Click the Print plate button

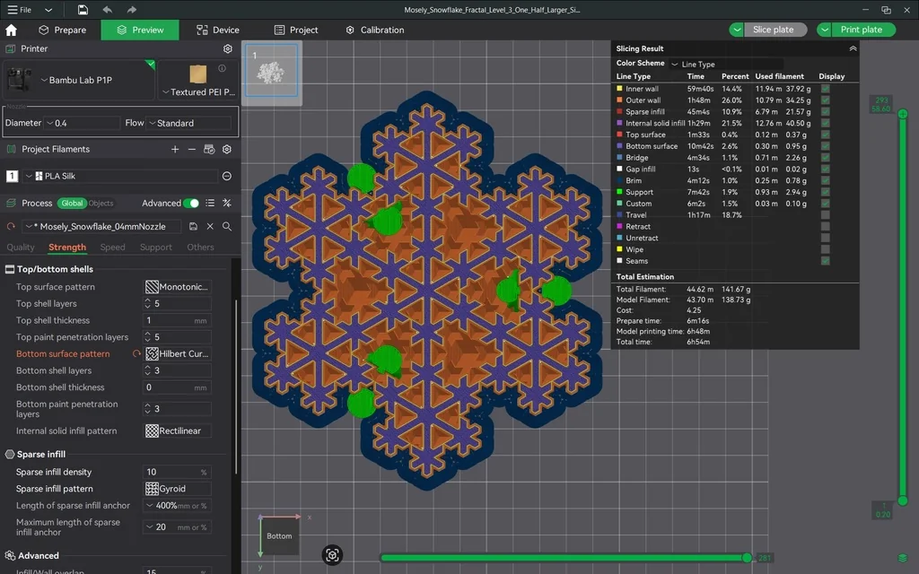(861, 30)
